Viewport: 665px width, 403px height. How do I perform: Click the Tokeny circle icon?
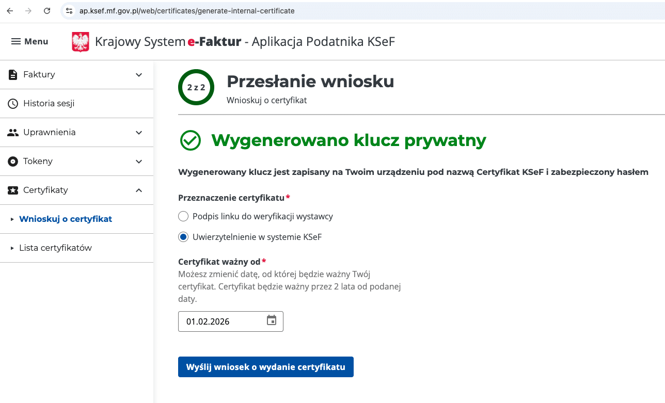point(13,162)
